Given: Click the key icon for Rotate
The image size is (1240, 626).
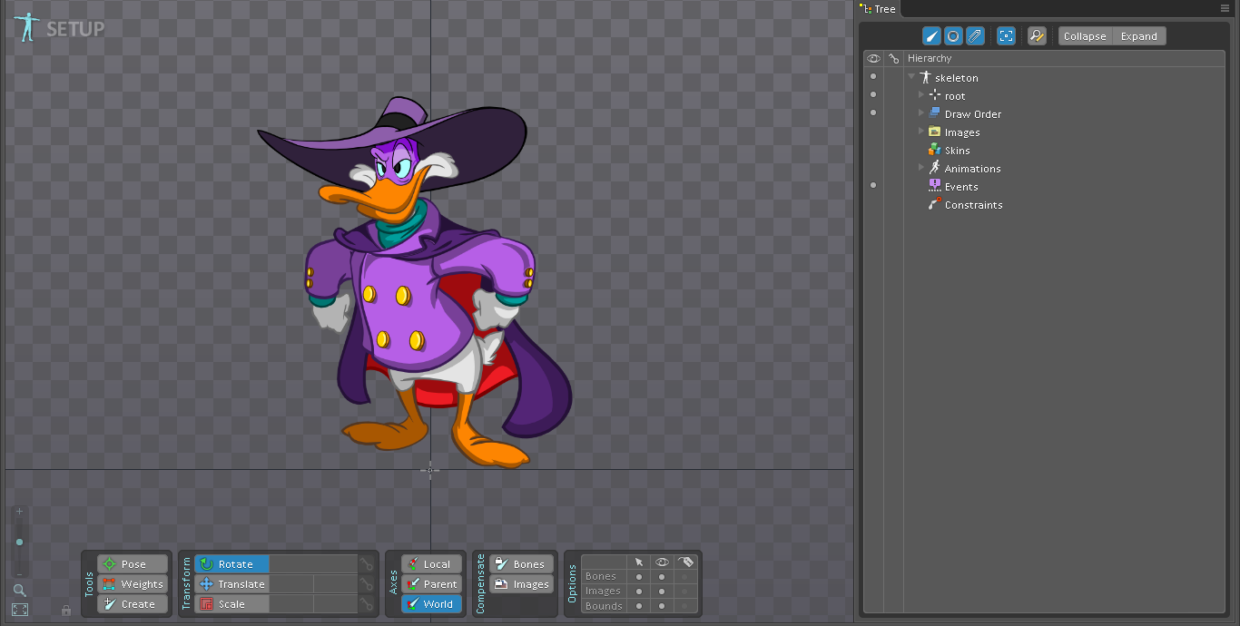Looking at the screenshot, I should pos(366,564).
